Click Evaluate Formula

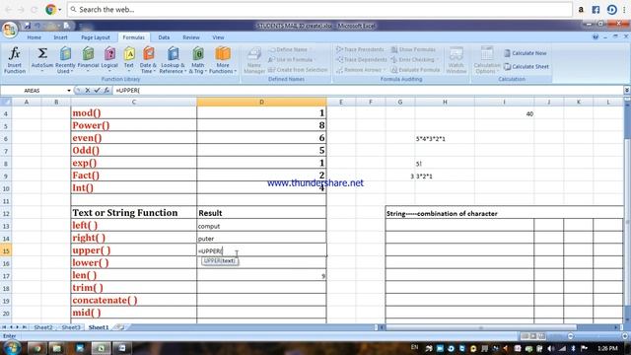click(x=415, y=70)
